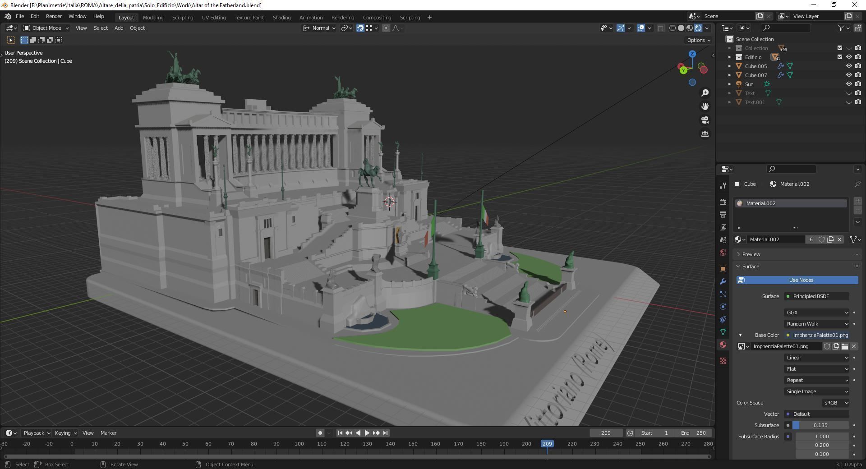This screenshot has width=866, height=469.
Task: Hide Cube.005 in viewport via eye
Action: coord(849,66)
